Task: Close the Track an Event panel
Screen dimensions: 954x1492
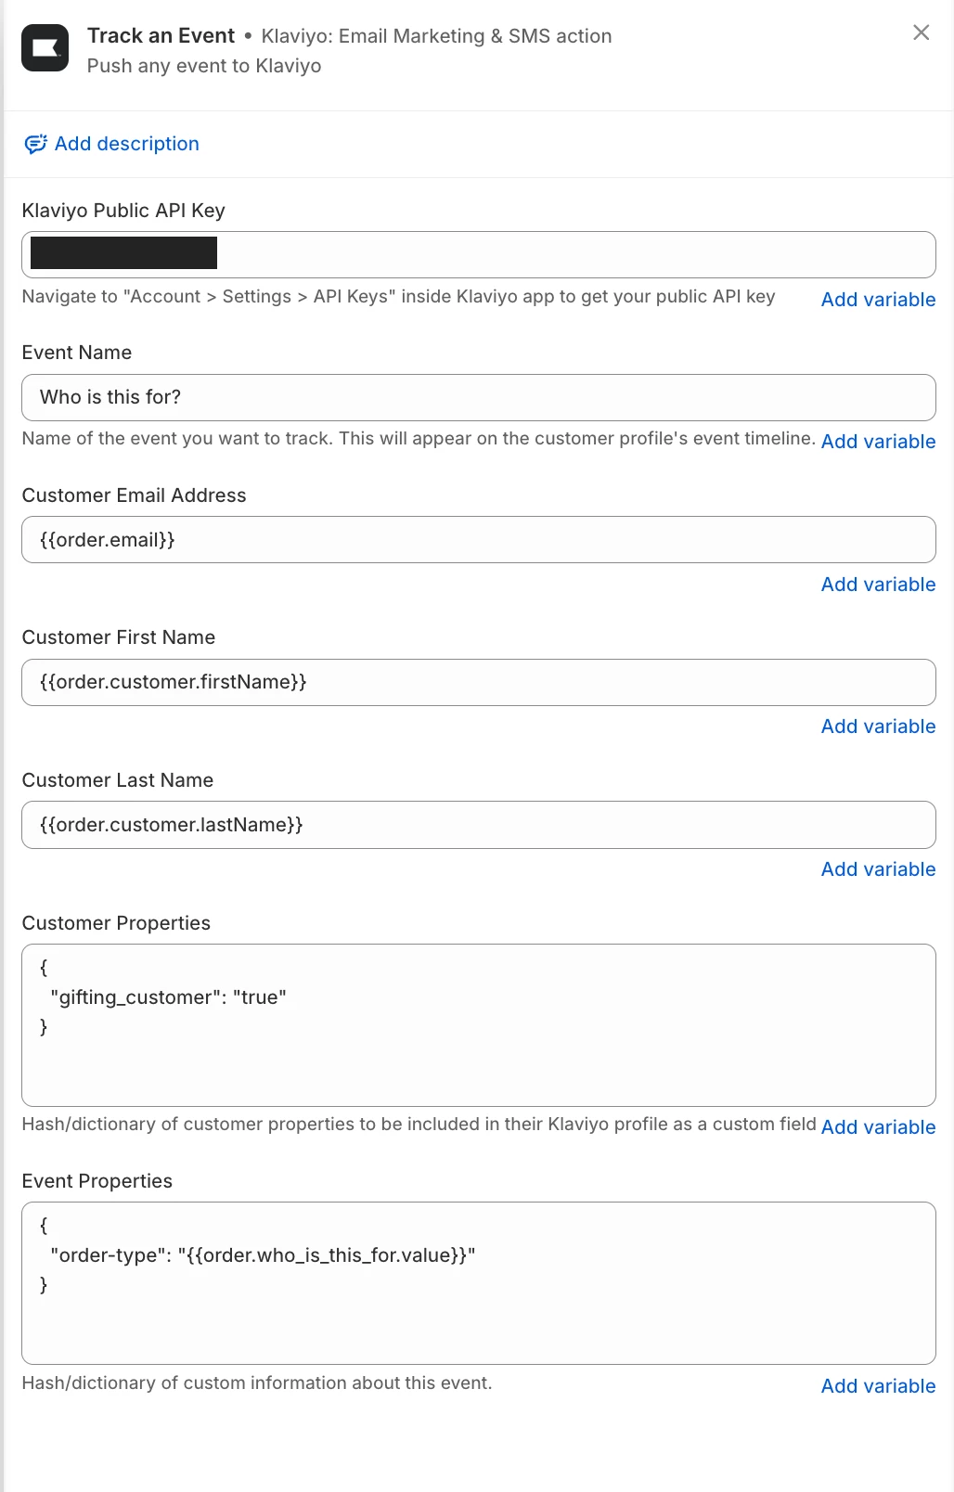Action: pyautogui.click(x=921, y=32)
